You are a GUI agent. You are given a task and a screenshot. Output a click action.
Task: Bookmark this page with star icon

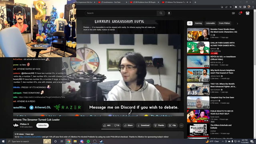230,7
